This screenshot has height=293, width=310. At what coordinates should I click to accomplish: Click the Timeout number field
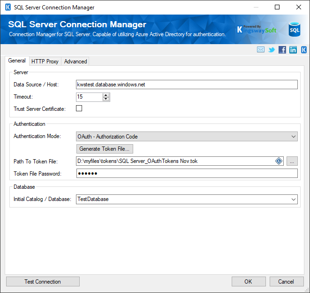click(x=90, y=97)
